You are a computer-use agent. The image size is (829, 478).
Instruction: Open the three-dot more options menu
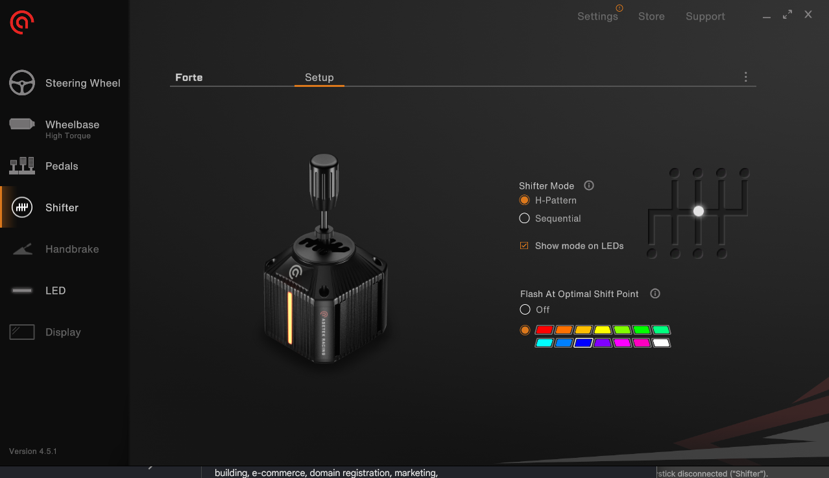point(745,77)
